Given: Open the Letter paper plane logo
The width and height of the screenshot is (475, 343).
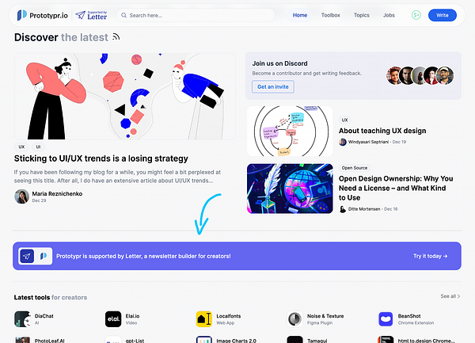Looking at the screenshot, I should point(80,15).
